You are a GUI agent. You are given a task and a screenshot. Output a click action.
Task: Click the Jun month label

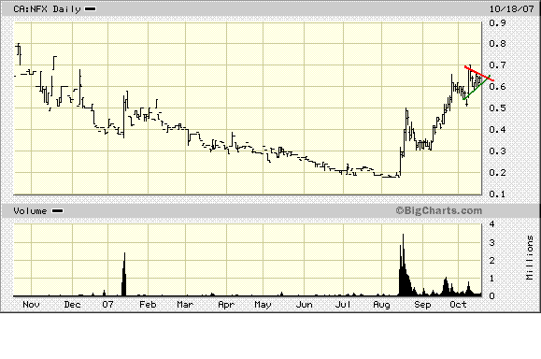tap(305, 305)
